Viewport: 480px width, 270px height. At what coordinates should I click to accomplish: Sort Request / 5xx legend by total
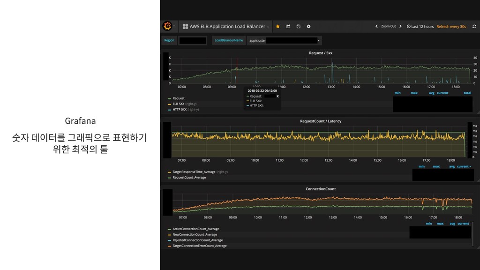[x=467, y=93]
